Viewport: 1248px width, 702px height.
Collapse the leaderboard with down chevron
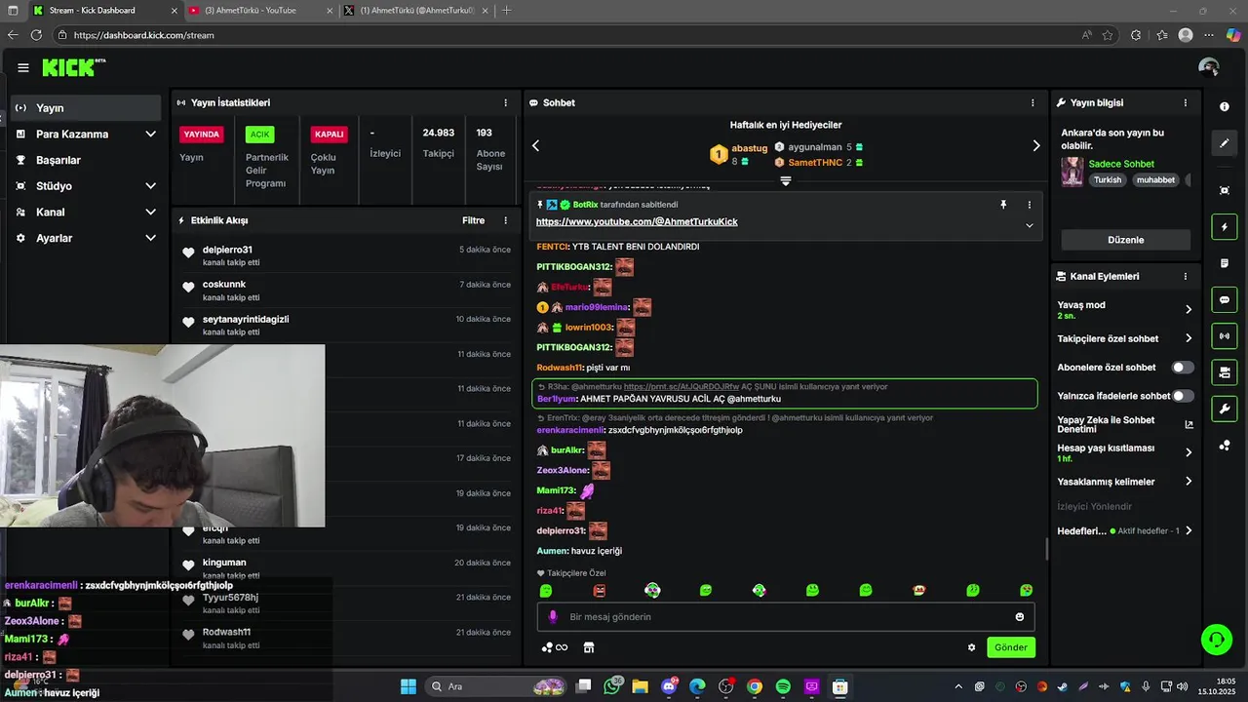click(785, 181)
